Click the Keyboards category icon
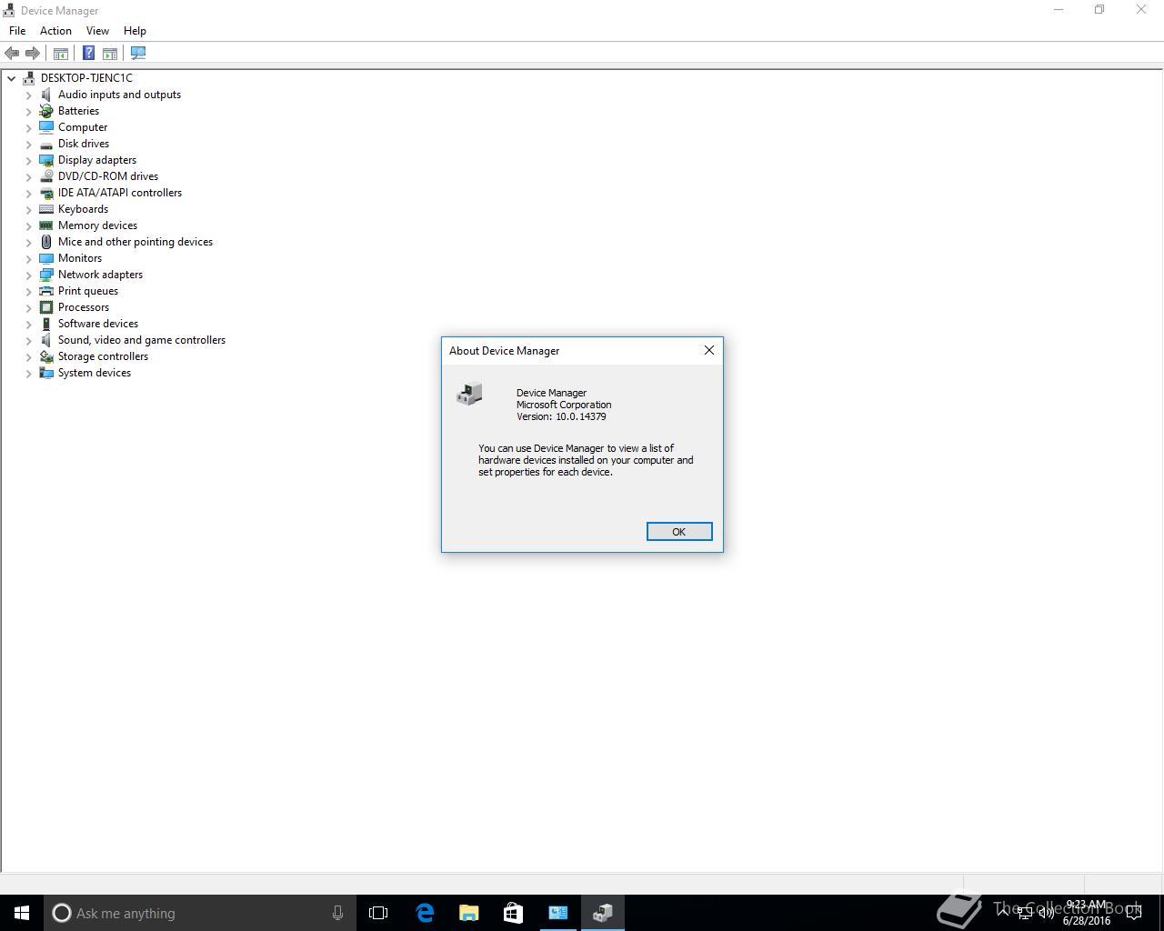Image resolution: width=1164 pixels, height=931 pixels. pyautogui.click(x=46, y=209)
